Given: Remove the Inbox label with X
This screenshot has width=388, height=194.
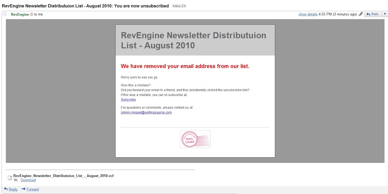Looking at the screenshot, I should [185, 6].
